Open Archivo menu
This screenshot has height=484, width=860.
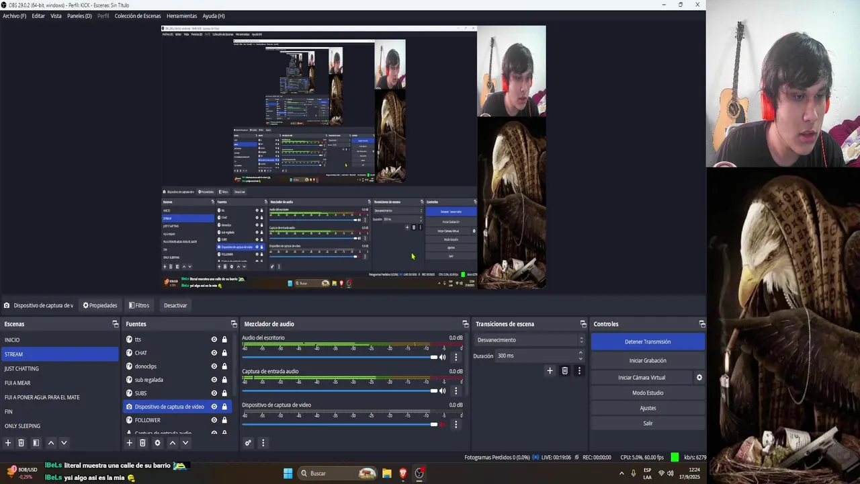14,15
